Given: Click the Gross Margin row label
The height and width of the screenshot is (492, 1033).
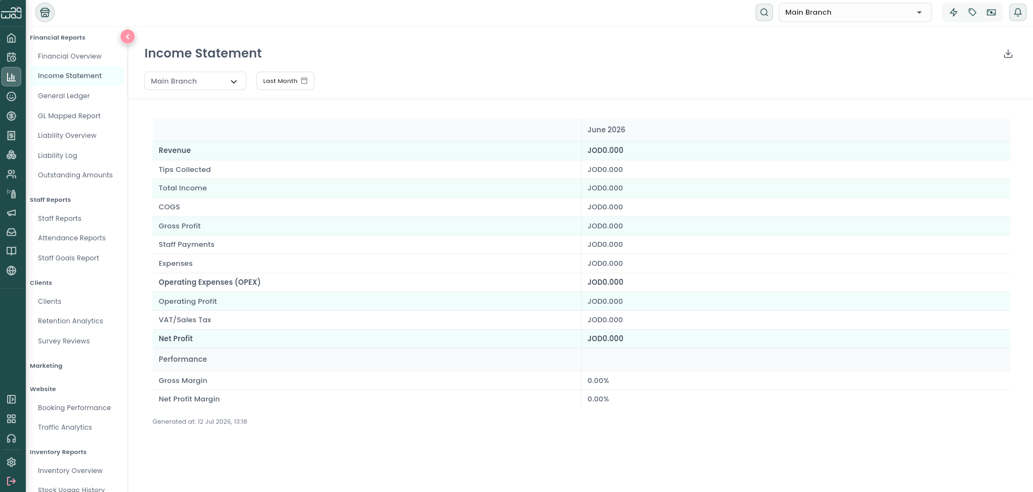Looking at the screenshot, I should click(183, 381).
